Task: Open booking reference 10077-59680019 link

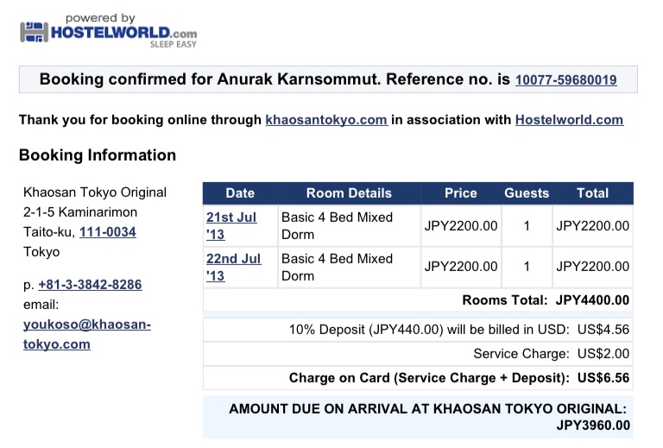Action: click(565, 79)
